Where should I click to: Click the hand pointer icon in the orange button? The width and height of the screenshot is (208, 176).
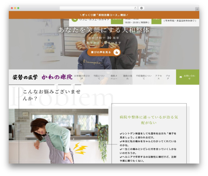pos(116,52)
